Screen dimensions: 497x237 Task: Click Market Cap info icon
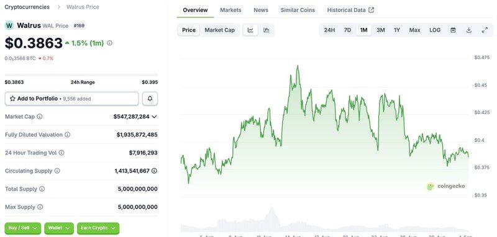tap(40, 117)
